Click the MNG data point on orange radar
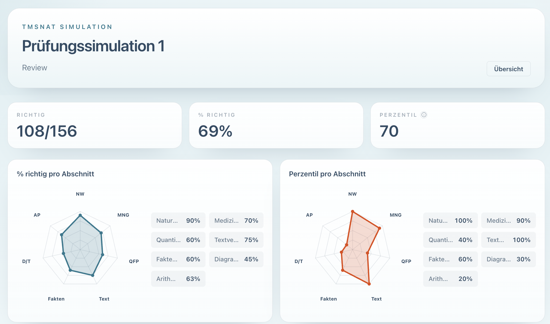This screenshot has height=324, width=550. pyautogui.click(x=380, y=228)
